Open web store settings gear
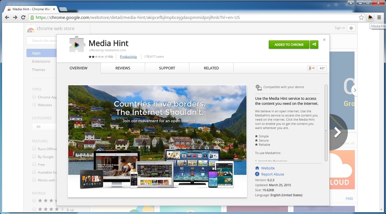The width and height of the screenshot is (386, 214). pos(351,28)
